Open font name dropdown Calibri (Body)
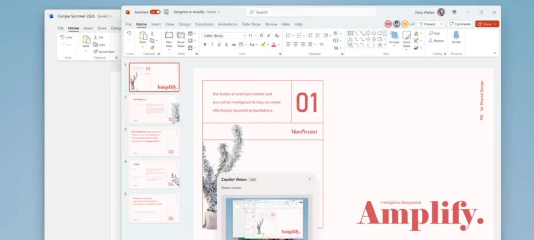Image resolution: width=534 pixels, height=240 pixels. click(x=244, y=36)
